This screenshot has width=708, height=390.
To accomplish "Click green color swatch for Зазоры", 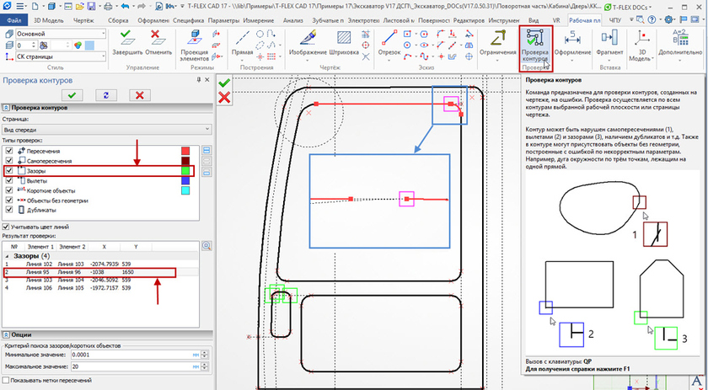I will (187, 171).
